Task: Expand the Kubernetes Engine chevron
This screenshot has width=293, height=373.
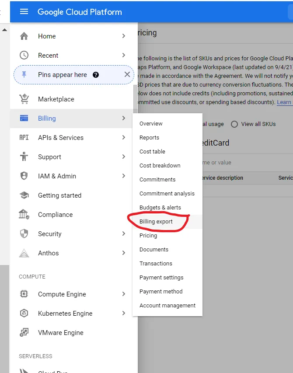Action: pyautogui.click(x=123, y=313)
